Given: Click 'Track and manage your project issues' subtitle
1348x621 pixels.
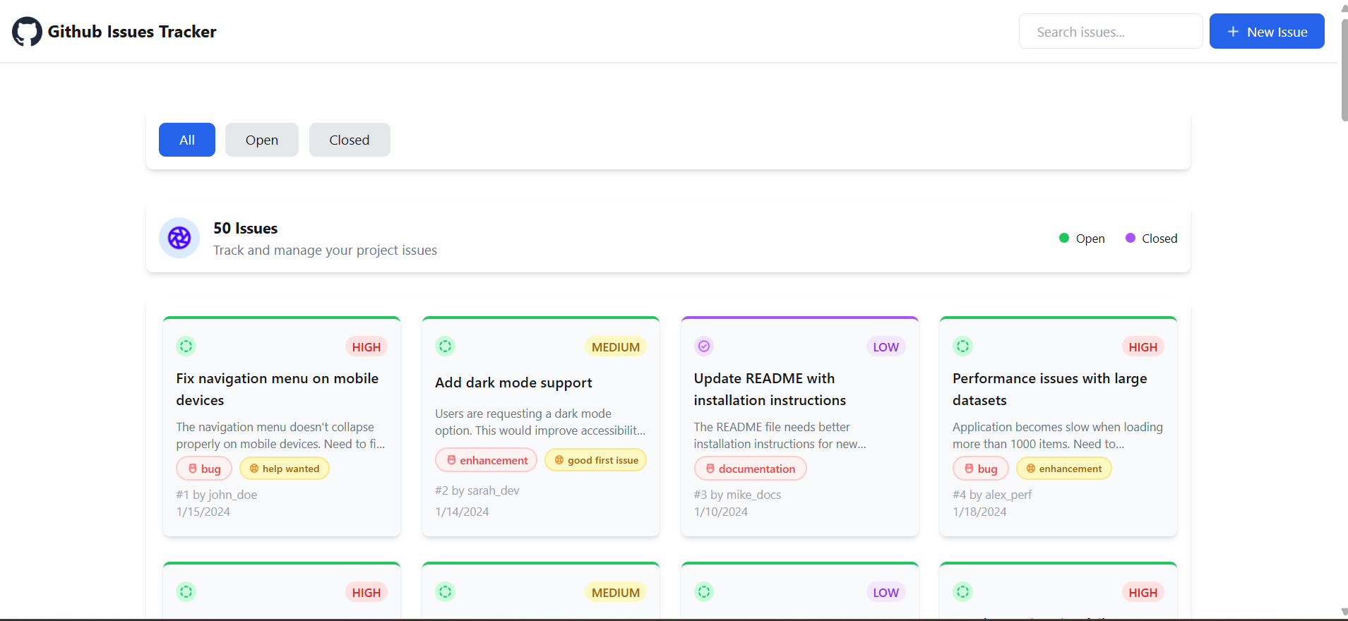Looking at the screenshot, I should pos(326,250).
